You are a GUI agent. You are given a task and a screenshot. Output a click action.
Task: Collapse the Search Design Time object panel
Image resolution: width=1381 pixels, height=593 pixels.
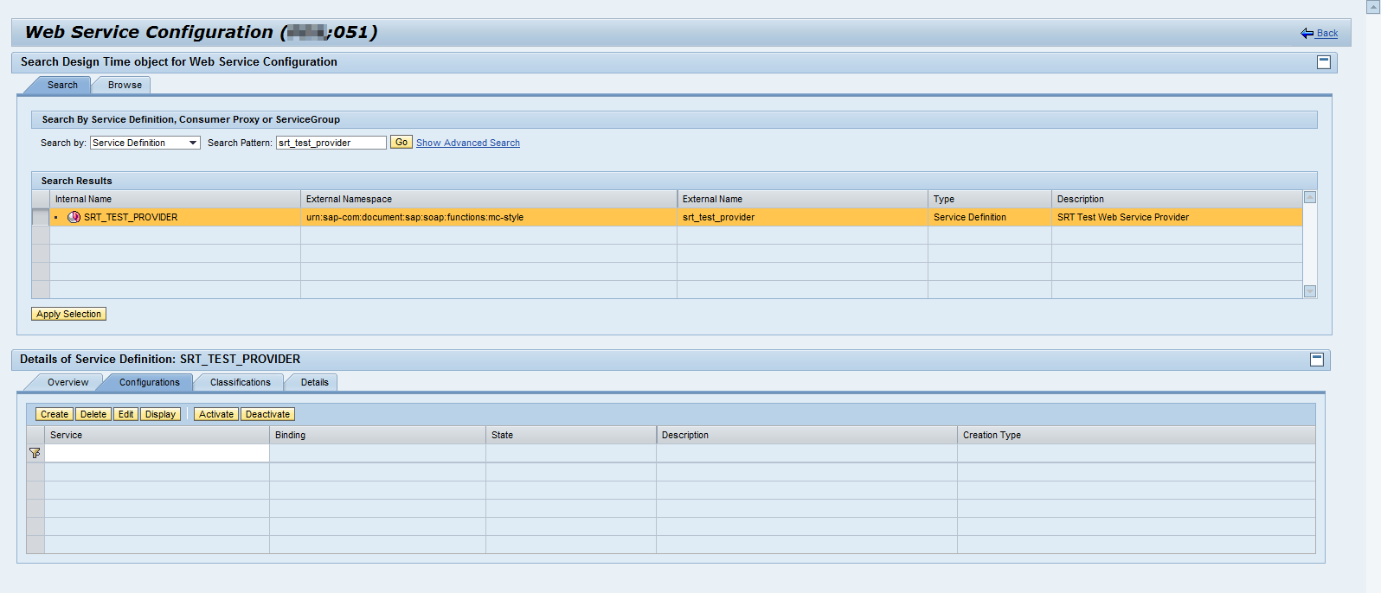(1324, 62)
